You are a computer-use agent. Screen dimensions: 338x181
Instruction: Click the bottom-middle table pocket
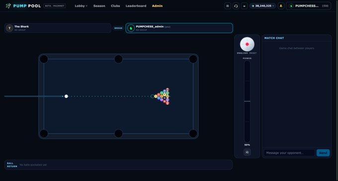(118, 133)
